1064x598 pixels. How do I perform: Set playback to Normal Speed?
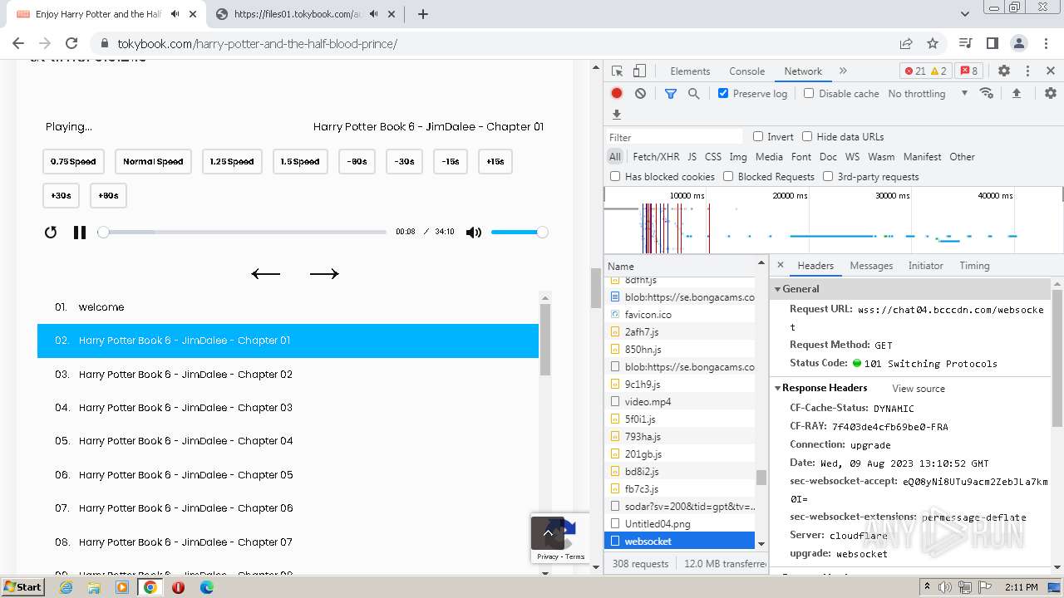(153, 162)
